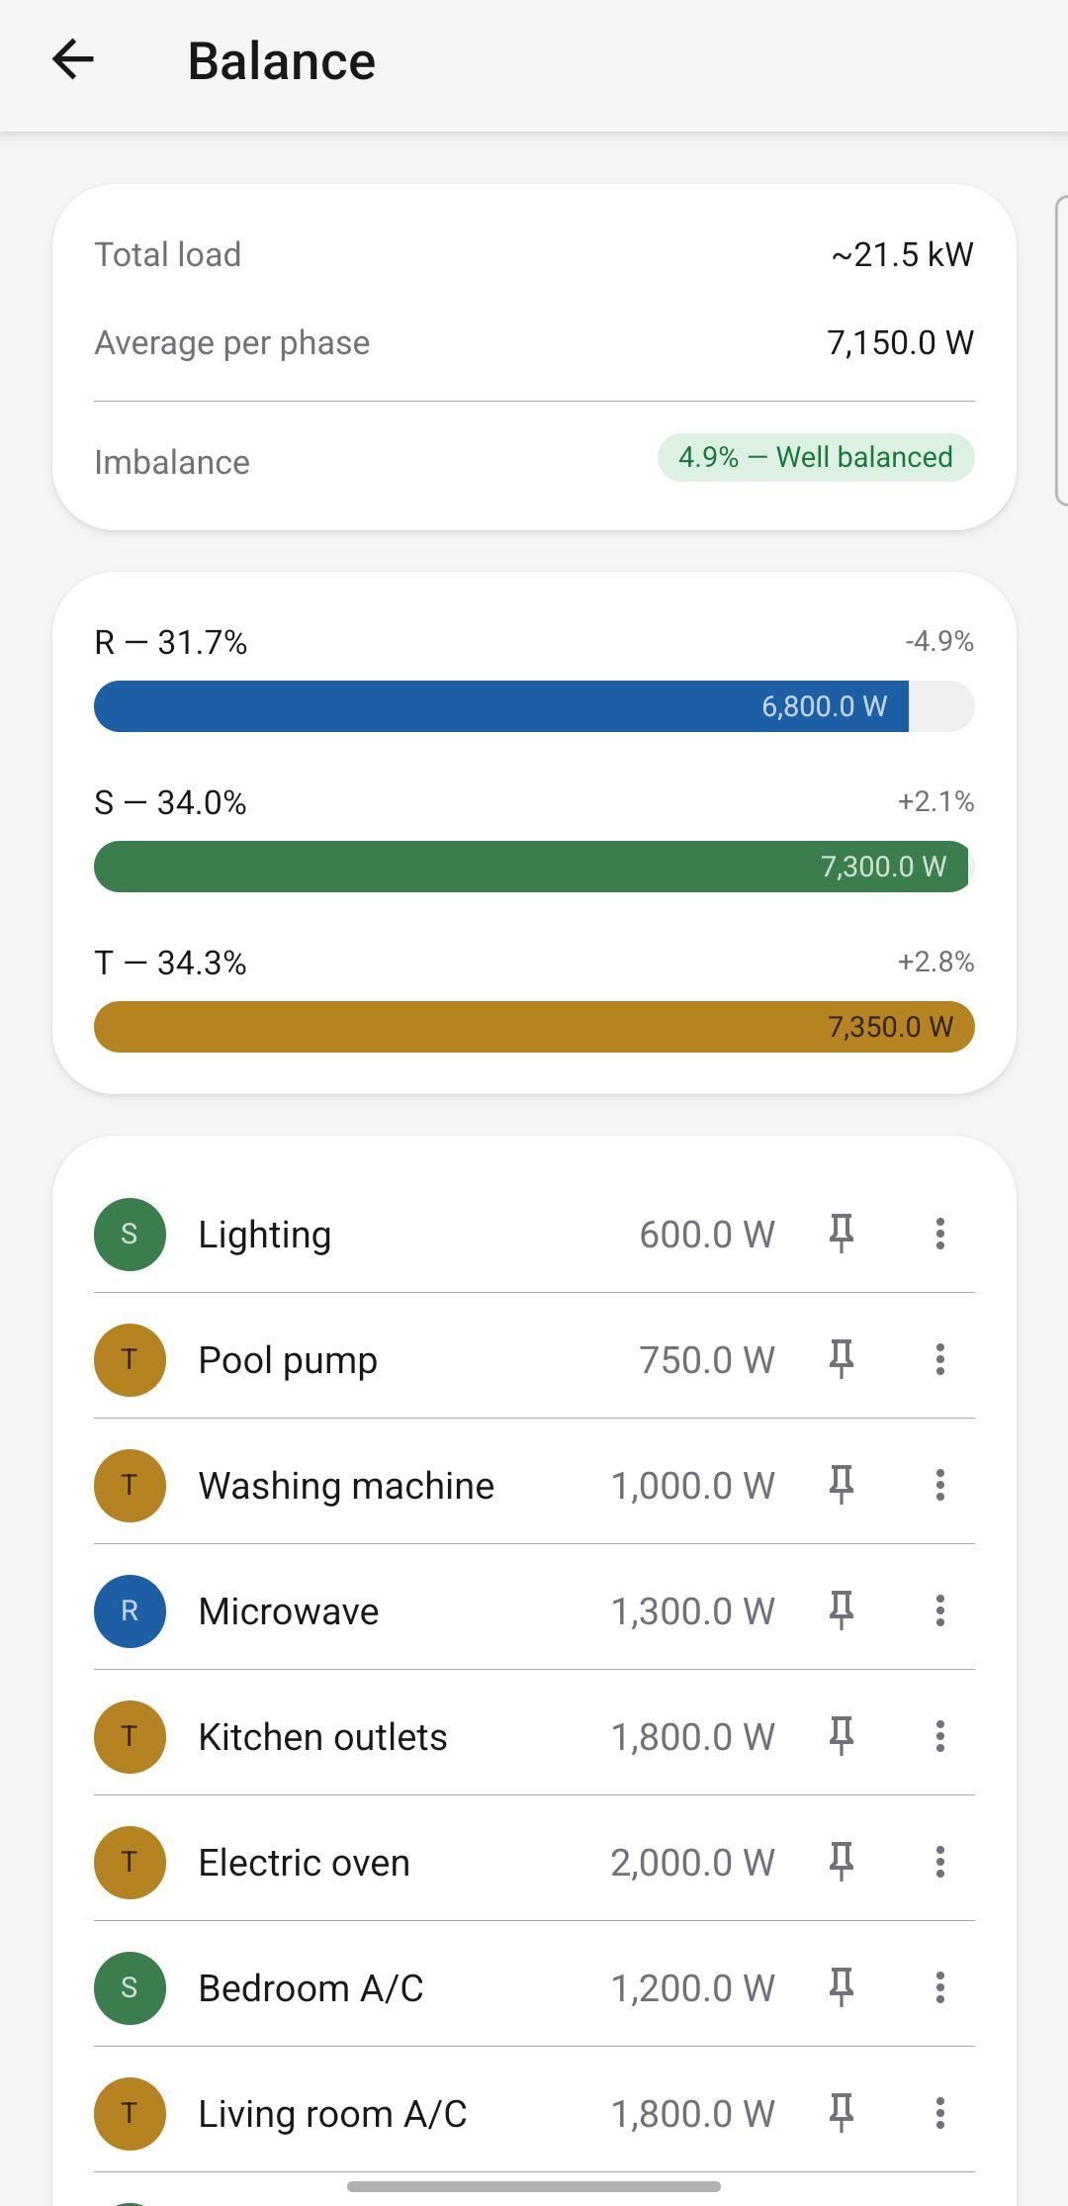Pin the Kitchen outlets circuit
Screen dimensions: 1068x2206
tap(842, 1736)
